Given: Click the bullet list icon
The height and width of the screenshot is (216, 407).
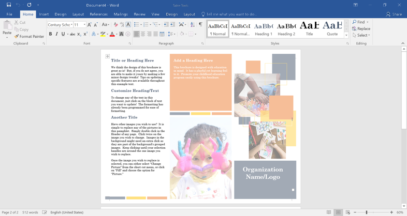Looking at the screenshot, I should [137, 25].
